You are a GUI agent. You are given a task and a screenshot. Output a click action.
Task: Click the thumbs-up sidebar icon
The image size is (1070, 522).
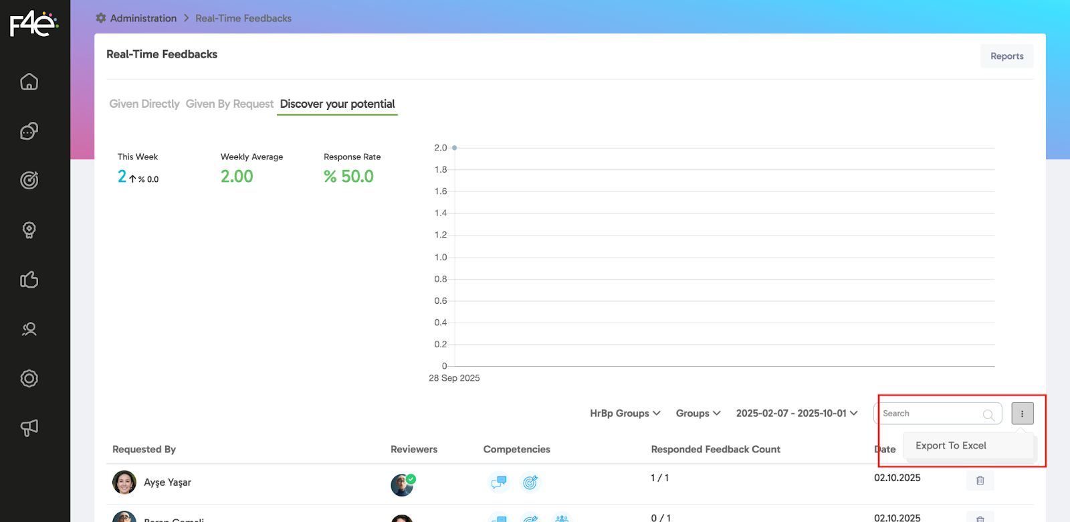(x=29, y=280)
